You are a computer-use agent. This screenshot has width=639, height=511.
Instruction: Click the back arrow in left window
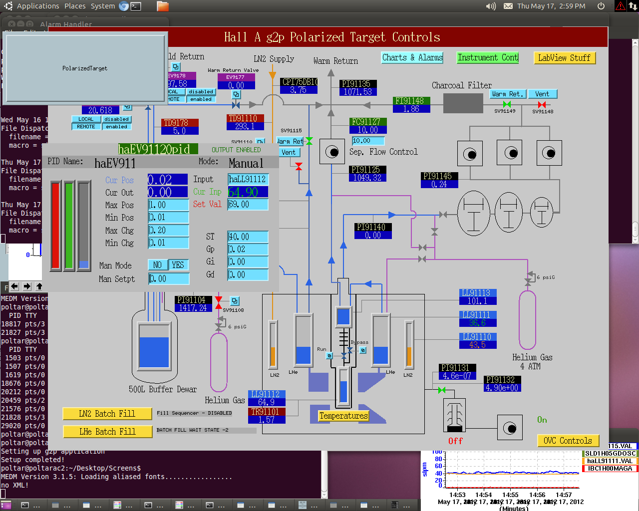click(x=14, y=286)
